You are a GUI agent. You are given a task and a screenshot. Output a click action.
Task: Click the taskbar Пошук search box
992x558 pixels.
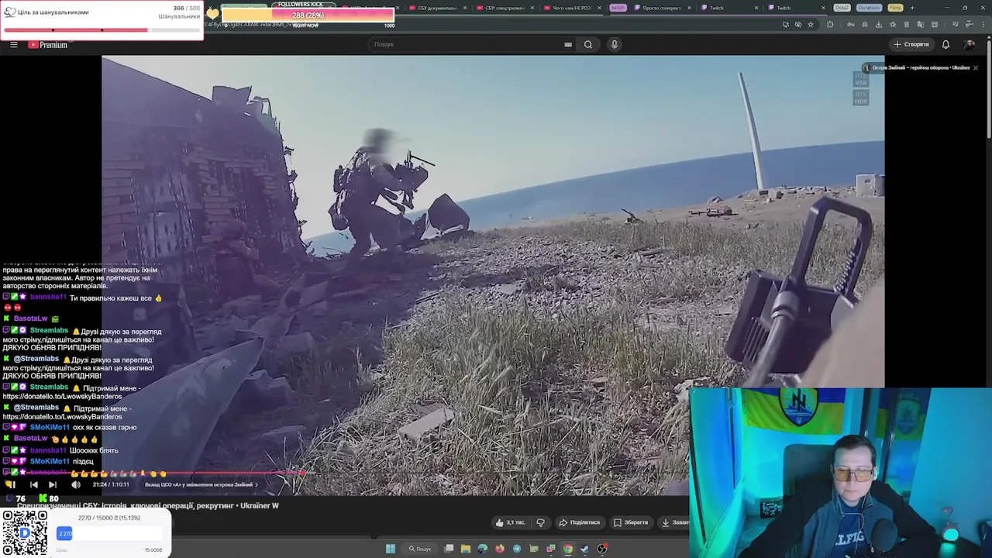pos(420,549)
